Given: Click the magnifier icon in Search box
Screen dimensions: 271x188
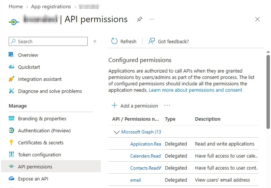Looking at the screenshot, I should (13, 41).
